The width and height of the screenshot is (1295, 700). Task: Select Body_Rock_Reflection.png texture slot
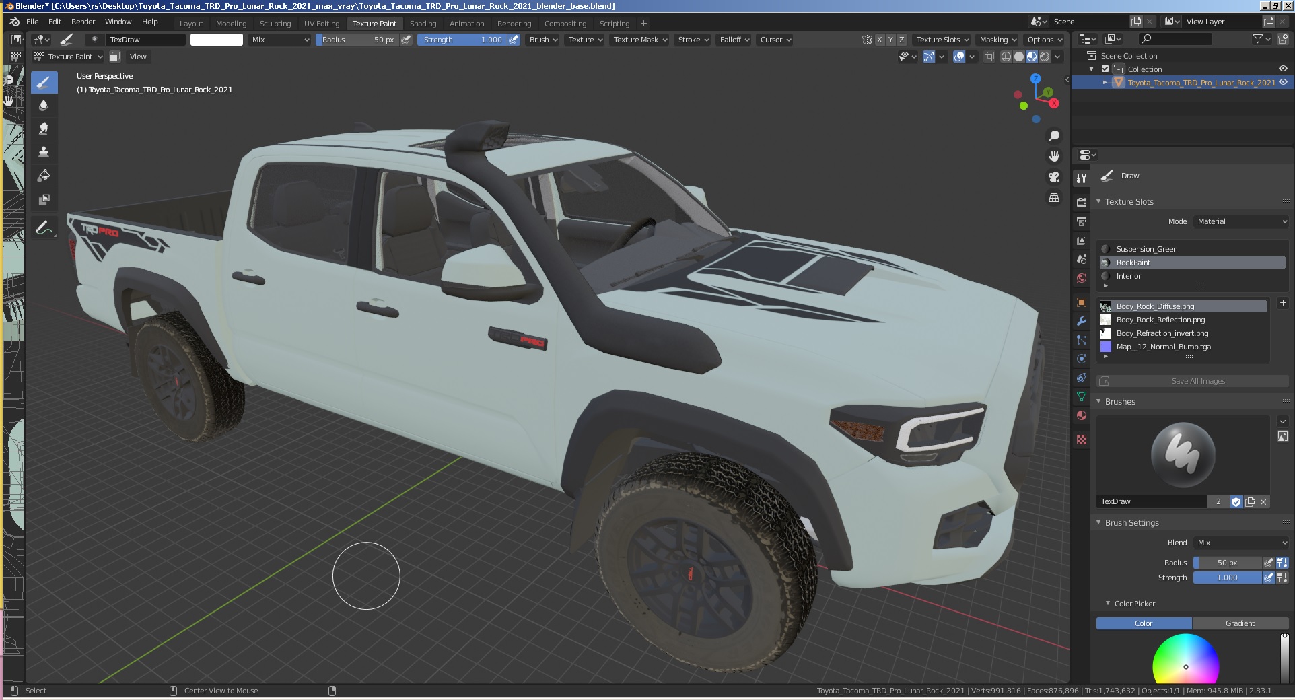click(x=1183, y=320)
